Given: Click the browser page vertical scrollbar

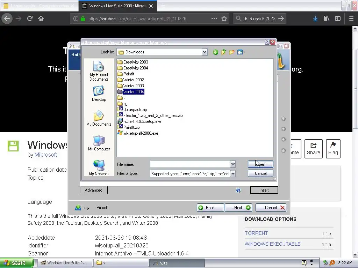Looking at the screenshot, I should pos(355,89).
